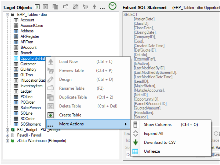Choose Expand All from the submenu
Image resolution: width=220 pixels, height=165 pixels.
(x=153, y=133)
